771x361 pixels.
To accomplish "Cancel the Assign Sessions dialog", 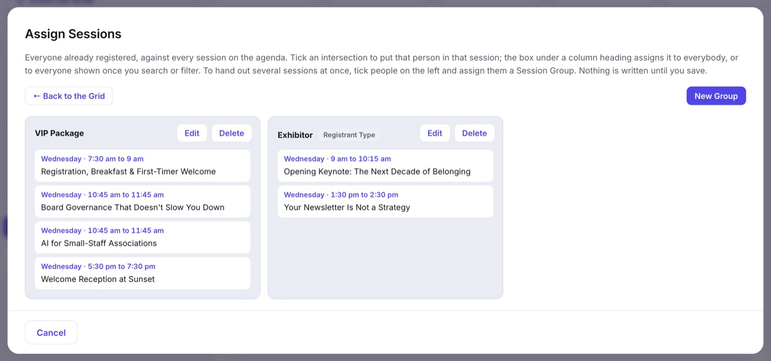I will 51,332.
